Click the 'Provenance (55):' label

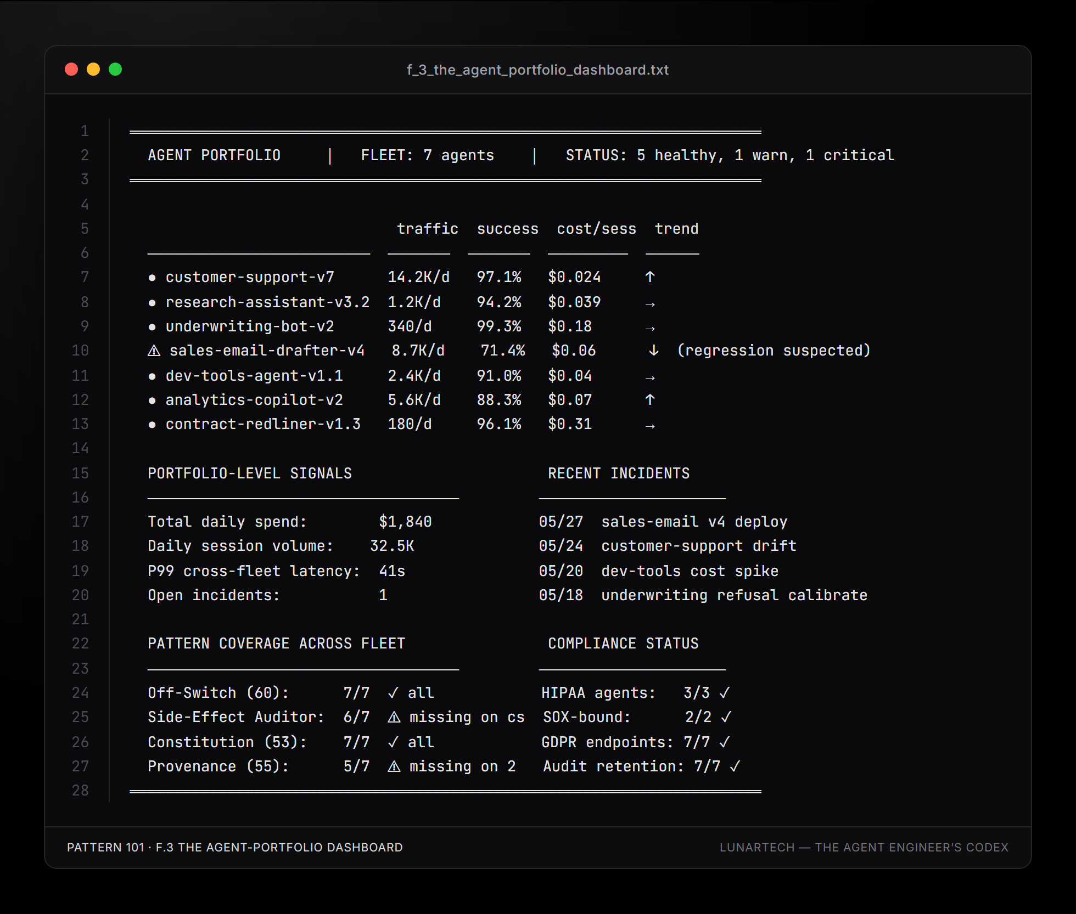pyautogui.click(x=218, y=766)
